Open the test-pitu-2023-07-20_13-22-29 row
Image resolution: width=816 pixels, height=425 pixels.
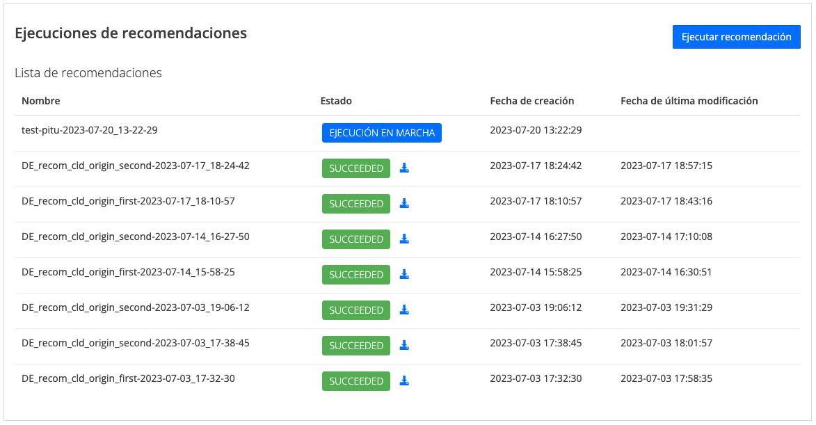(x=89, y=130)
